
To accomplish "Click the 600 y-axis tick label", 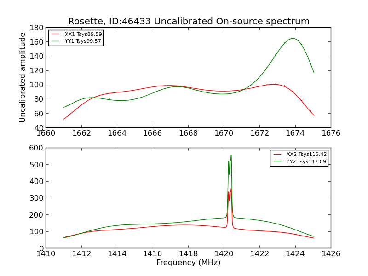I will (36, 148).
